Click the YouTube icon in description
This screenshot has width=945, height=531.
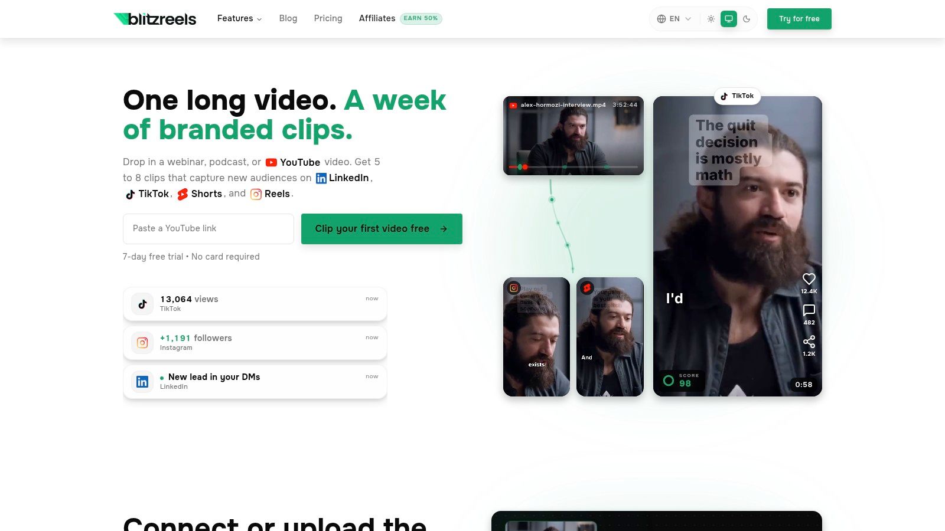[271, 162]
